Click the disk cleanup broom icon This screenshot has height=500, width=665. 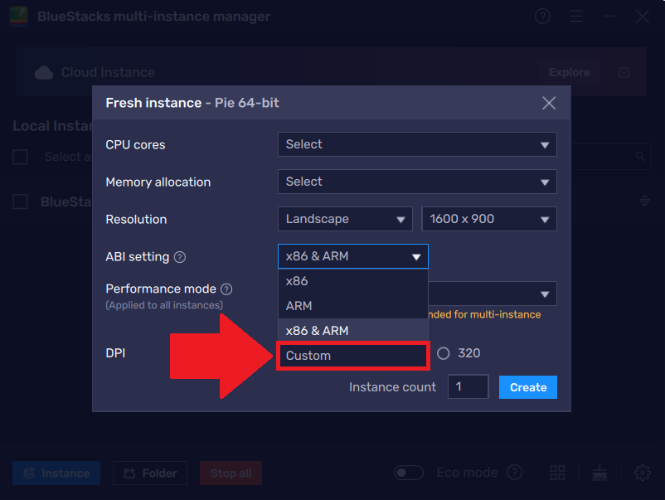(599, 473)
